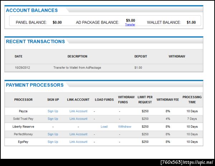Click Load for Liberty Reserve
Image resolution: width=215 pixels, height=166 pixels.
click(104, 127)
